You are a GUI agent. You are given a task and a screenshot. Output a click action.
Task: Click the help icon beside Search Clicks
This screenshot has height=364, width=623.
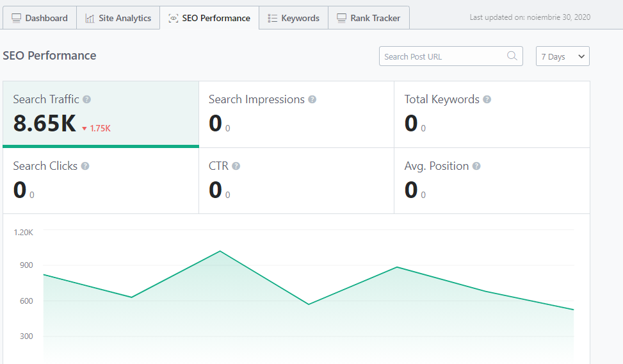coord(85,166)
